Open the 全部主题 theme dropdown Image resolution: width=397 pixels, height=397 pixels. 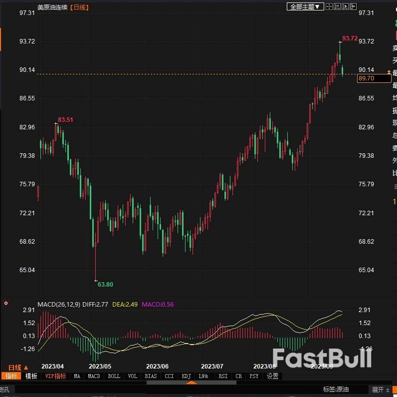coord(305,6)
